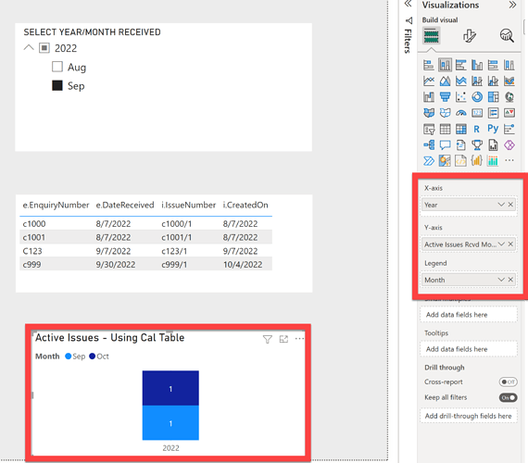Open the Analytics magnifier icon
This screenshot has height=463, width=528.
coord(507,36)
